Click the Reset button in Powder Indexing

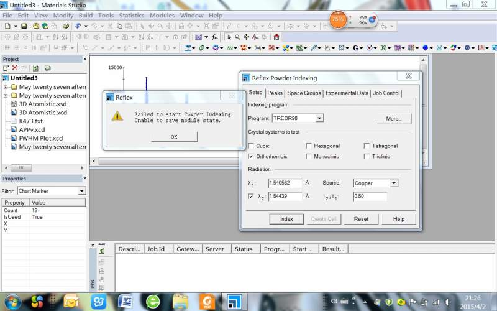point(361,219)
